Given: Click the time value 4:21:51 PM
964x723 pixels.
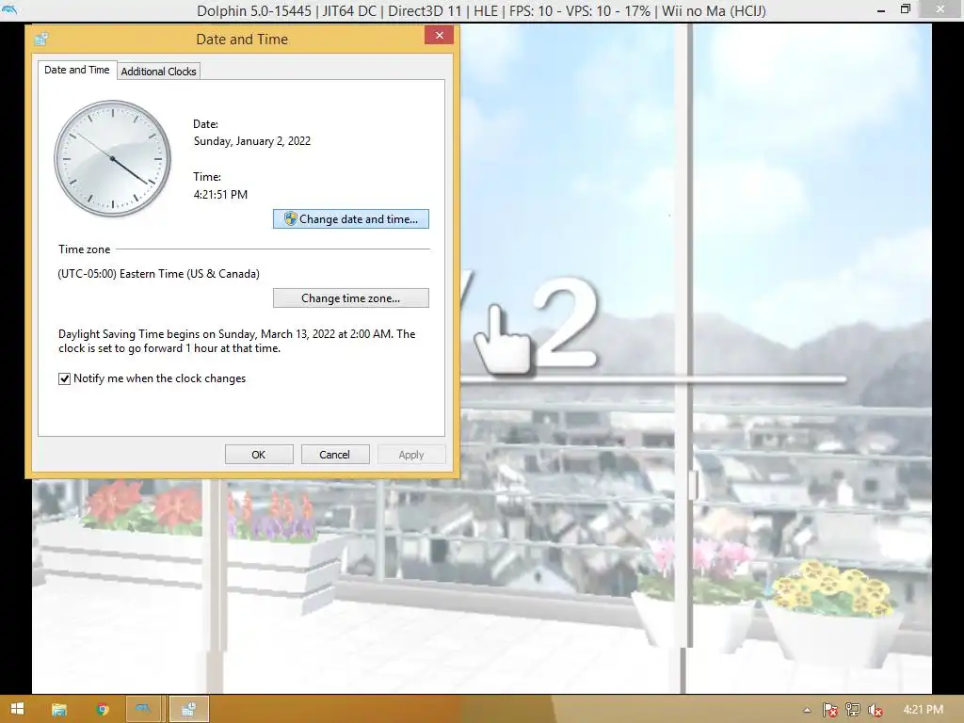Looking at the screenshot, I should (220, 194).
